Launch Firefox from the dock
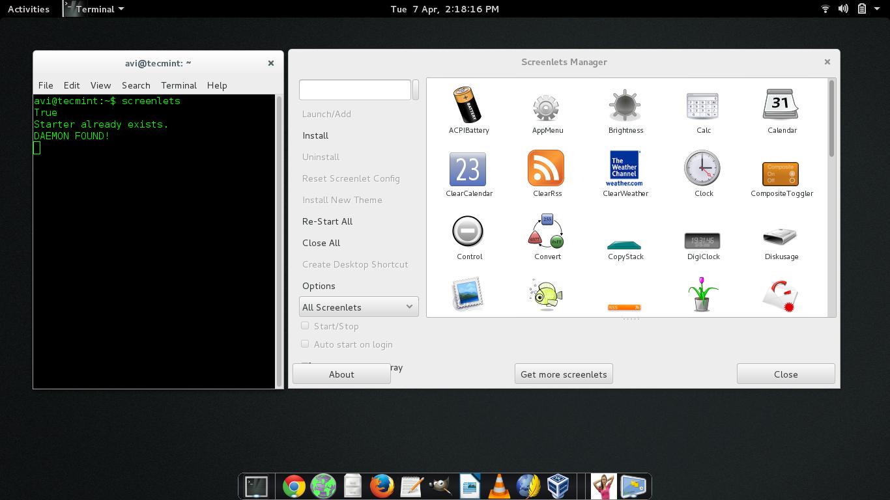Screen dimensions: 890x500 tap(382, 486)
